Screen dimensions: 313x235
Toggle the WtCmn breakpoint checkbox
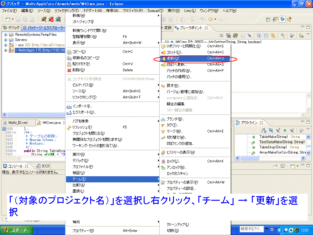tap(167, 42)
